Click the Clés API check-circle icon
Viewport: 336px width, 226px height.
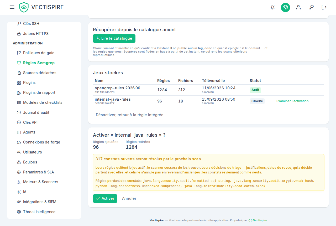tap(19, 122)
